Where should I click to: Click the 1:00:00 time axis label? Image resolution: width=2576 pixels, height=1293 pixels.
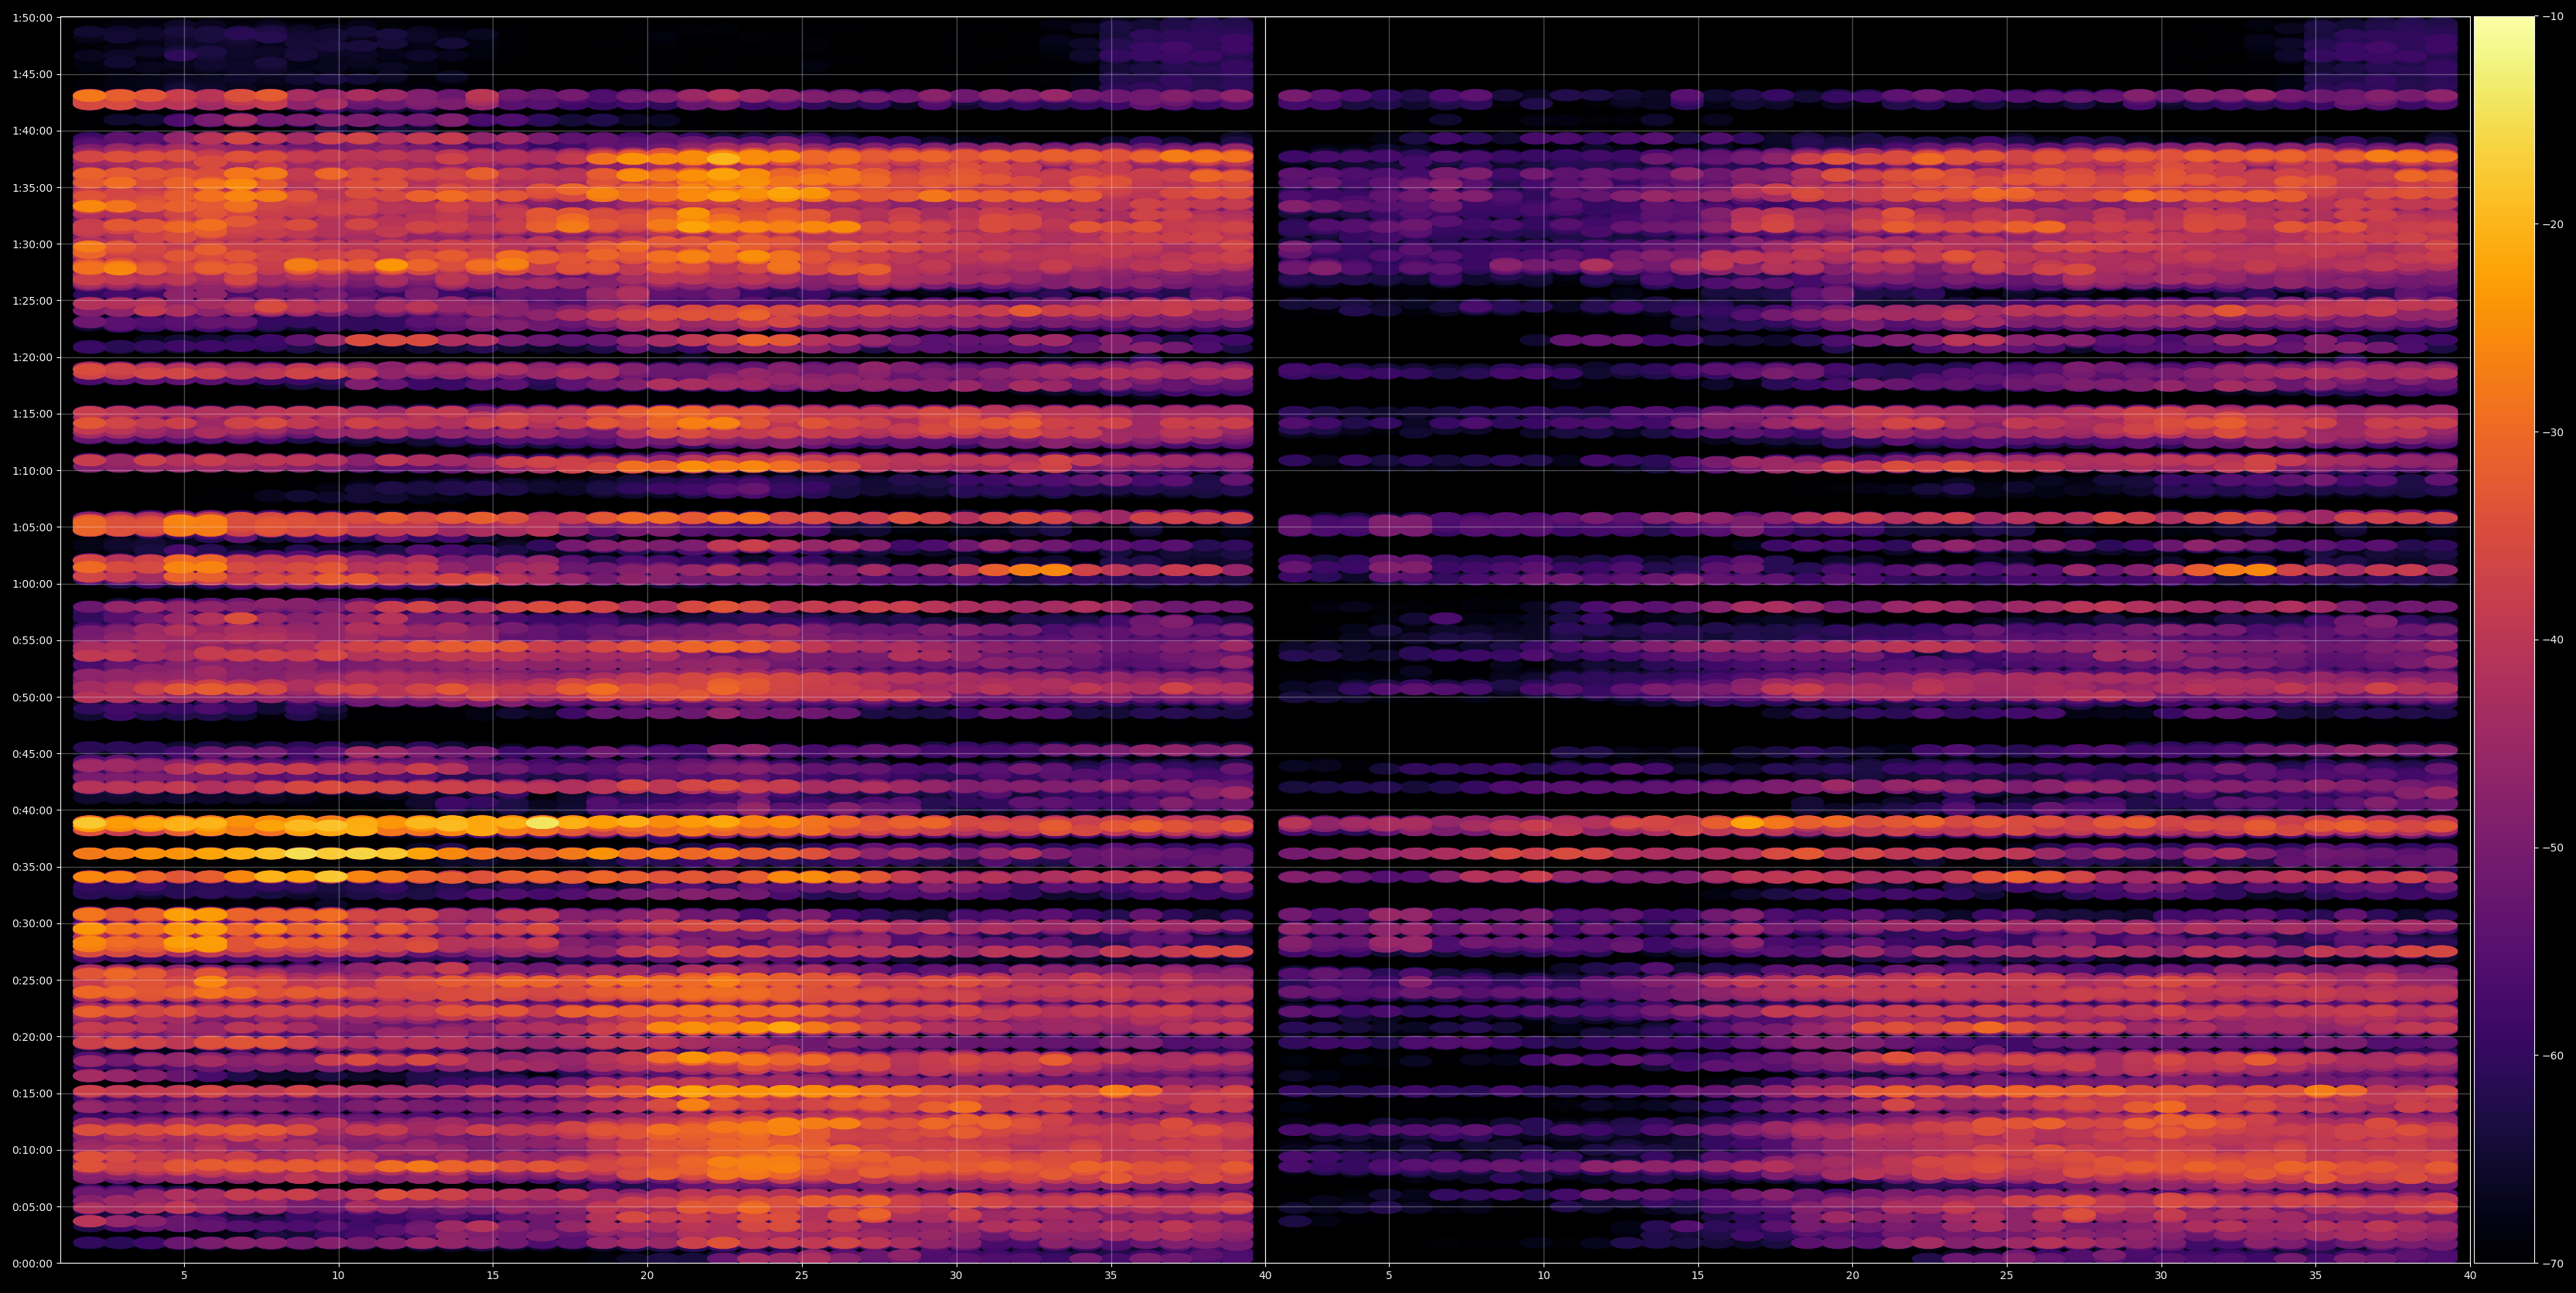point(33,583)
